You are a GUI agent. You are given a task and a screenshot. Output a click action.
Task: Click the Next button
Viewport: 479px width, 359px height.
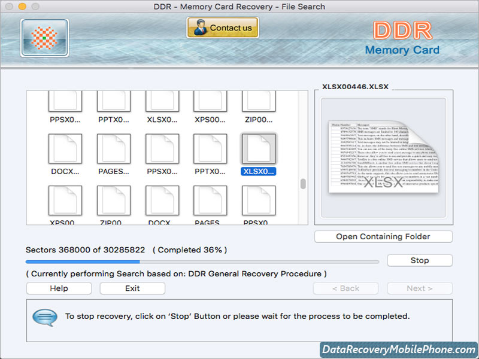click(x=419, y=288)
